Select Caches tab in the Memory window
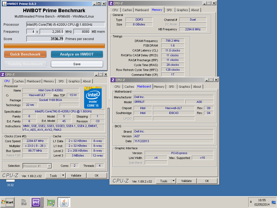Image resolution: width=277 pixels, height=208 pixels. (127, 10)
